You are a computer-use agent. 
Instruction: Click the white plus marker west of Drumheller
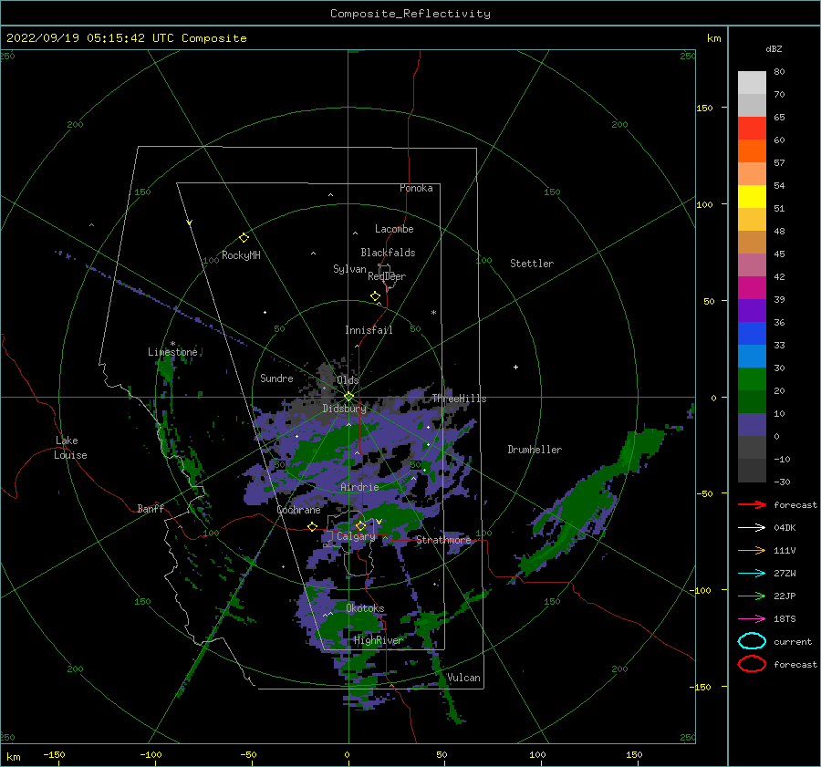coord(515,367)
